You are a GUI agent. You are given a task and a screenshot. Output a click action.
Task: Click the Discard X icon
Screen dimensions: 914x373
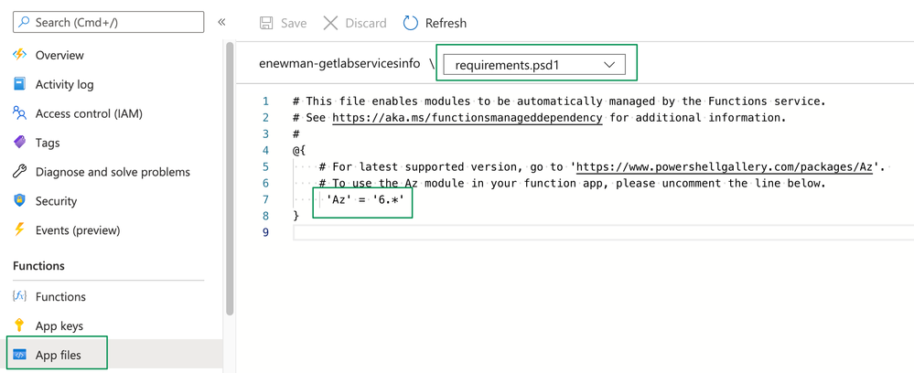[330, 23]
